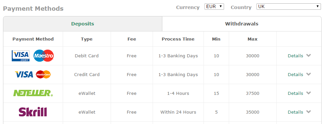Open the Country dropdown showing UK
326x124 pixels.
click(x=289, y=7)
